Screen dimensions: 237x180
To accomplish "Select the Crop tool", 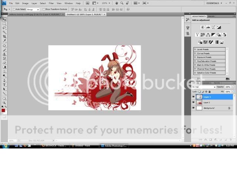I will [4, 36].
